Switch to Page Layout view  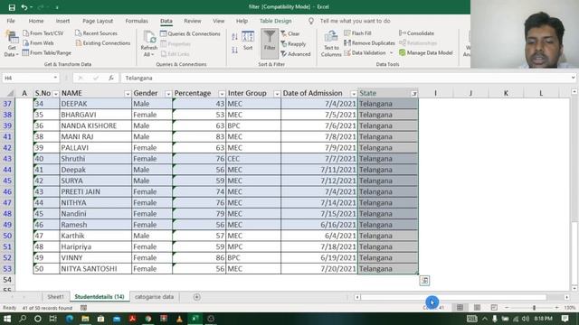point(477,307)
